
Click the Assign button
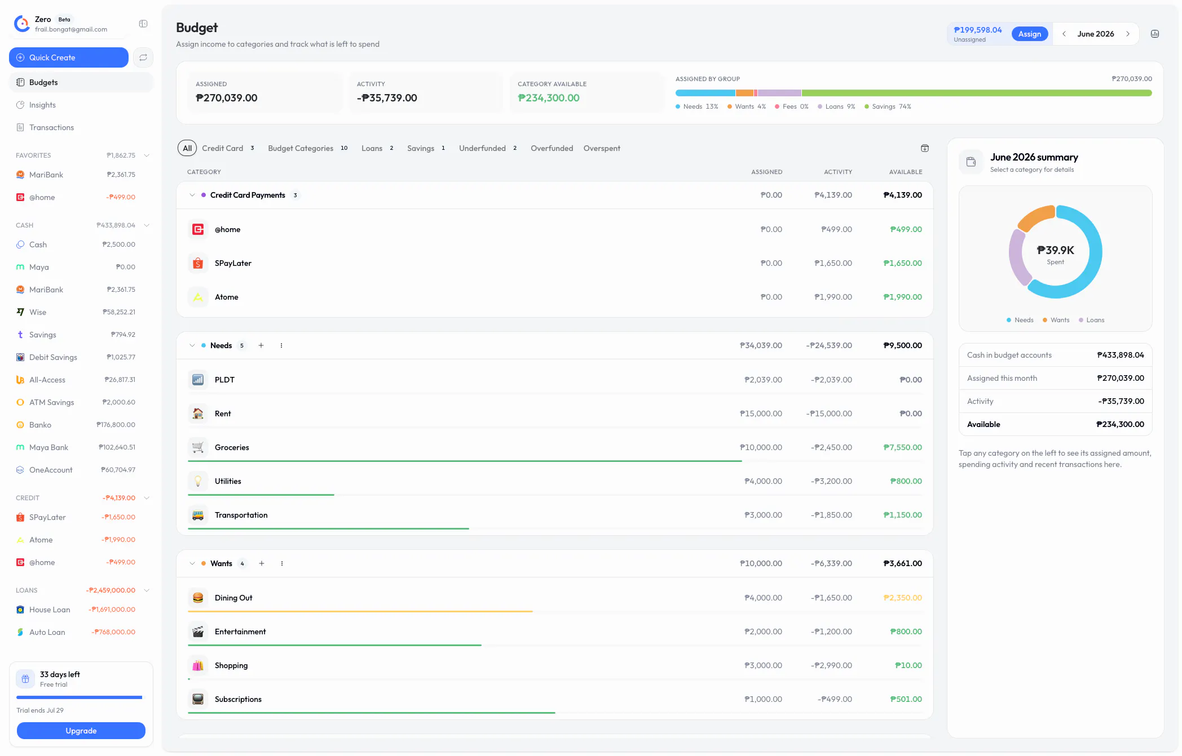point(1030,34)
